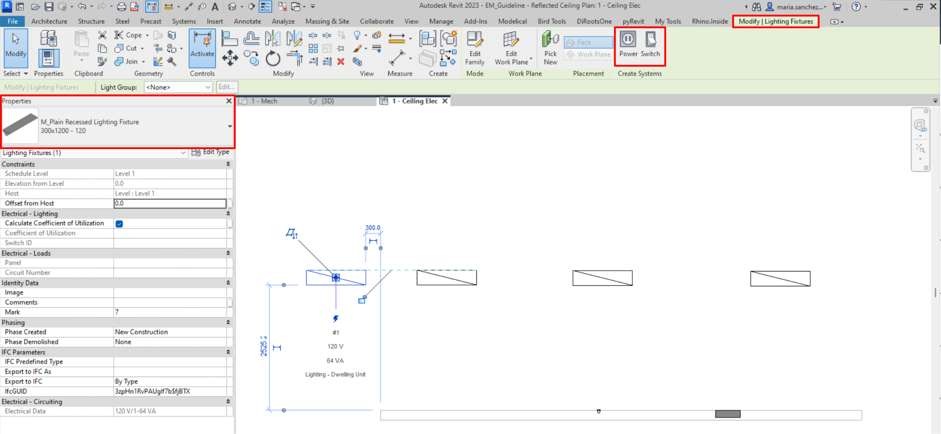This screenshot has height=434, width=941.
Task: Click the Trim/Extend to Corner icon
Action: pos(294,58)
